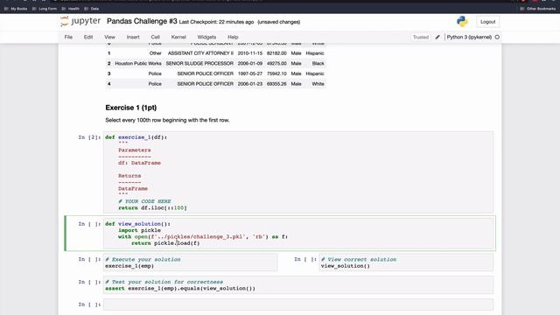Screen dimensions: 560x315
Task: Click the 'Select every 100th row' instruction text
Action: point(167,120)
